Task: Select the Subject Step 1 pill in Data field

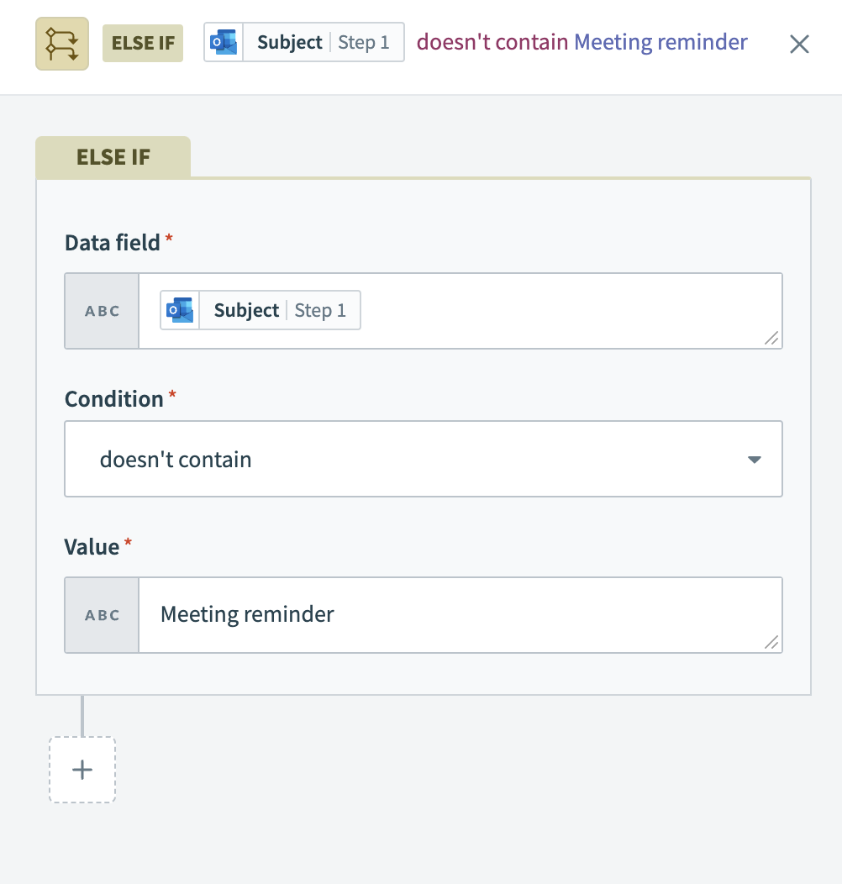Action: pos(260,309)
